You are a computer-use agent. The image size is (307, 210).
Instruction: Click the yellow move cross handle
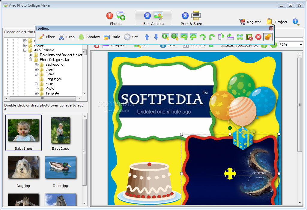230,174
